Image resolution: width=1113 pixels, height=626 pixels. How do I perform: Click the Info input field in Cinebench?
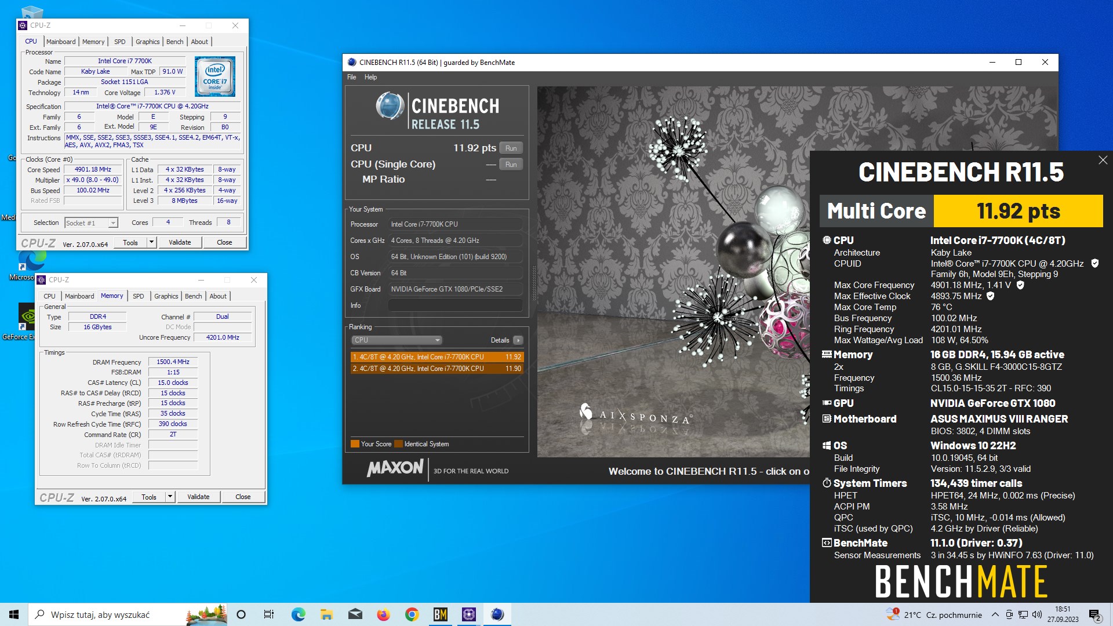(455, 305)
